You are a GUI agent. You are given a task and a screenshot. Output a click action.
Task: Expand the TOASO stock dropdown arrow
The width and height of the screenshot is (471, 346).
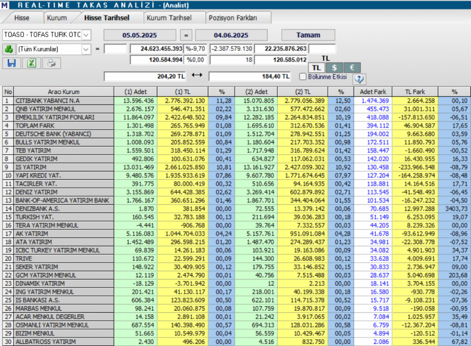click(86, 35)
